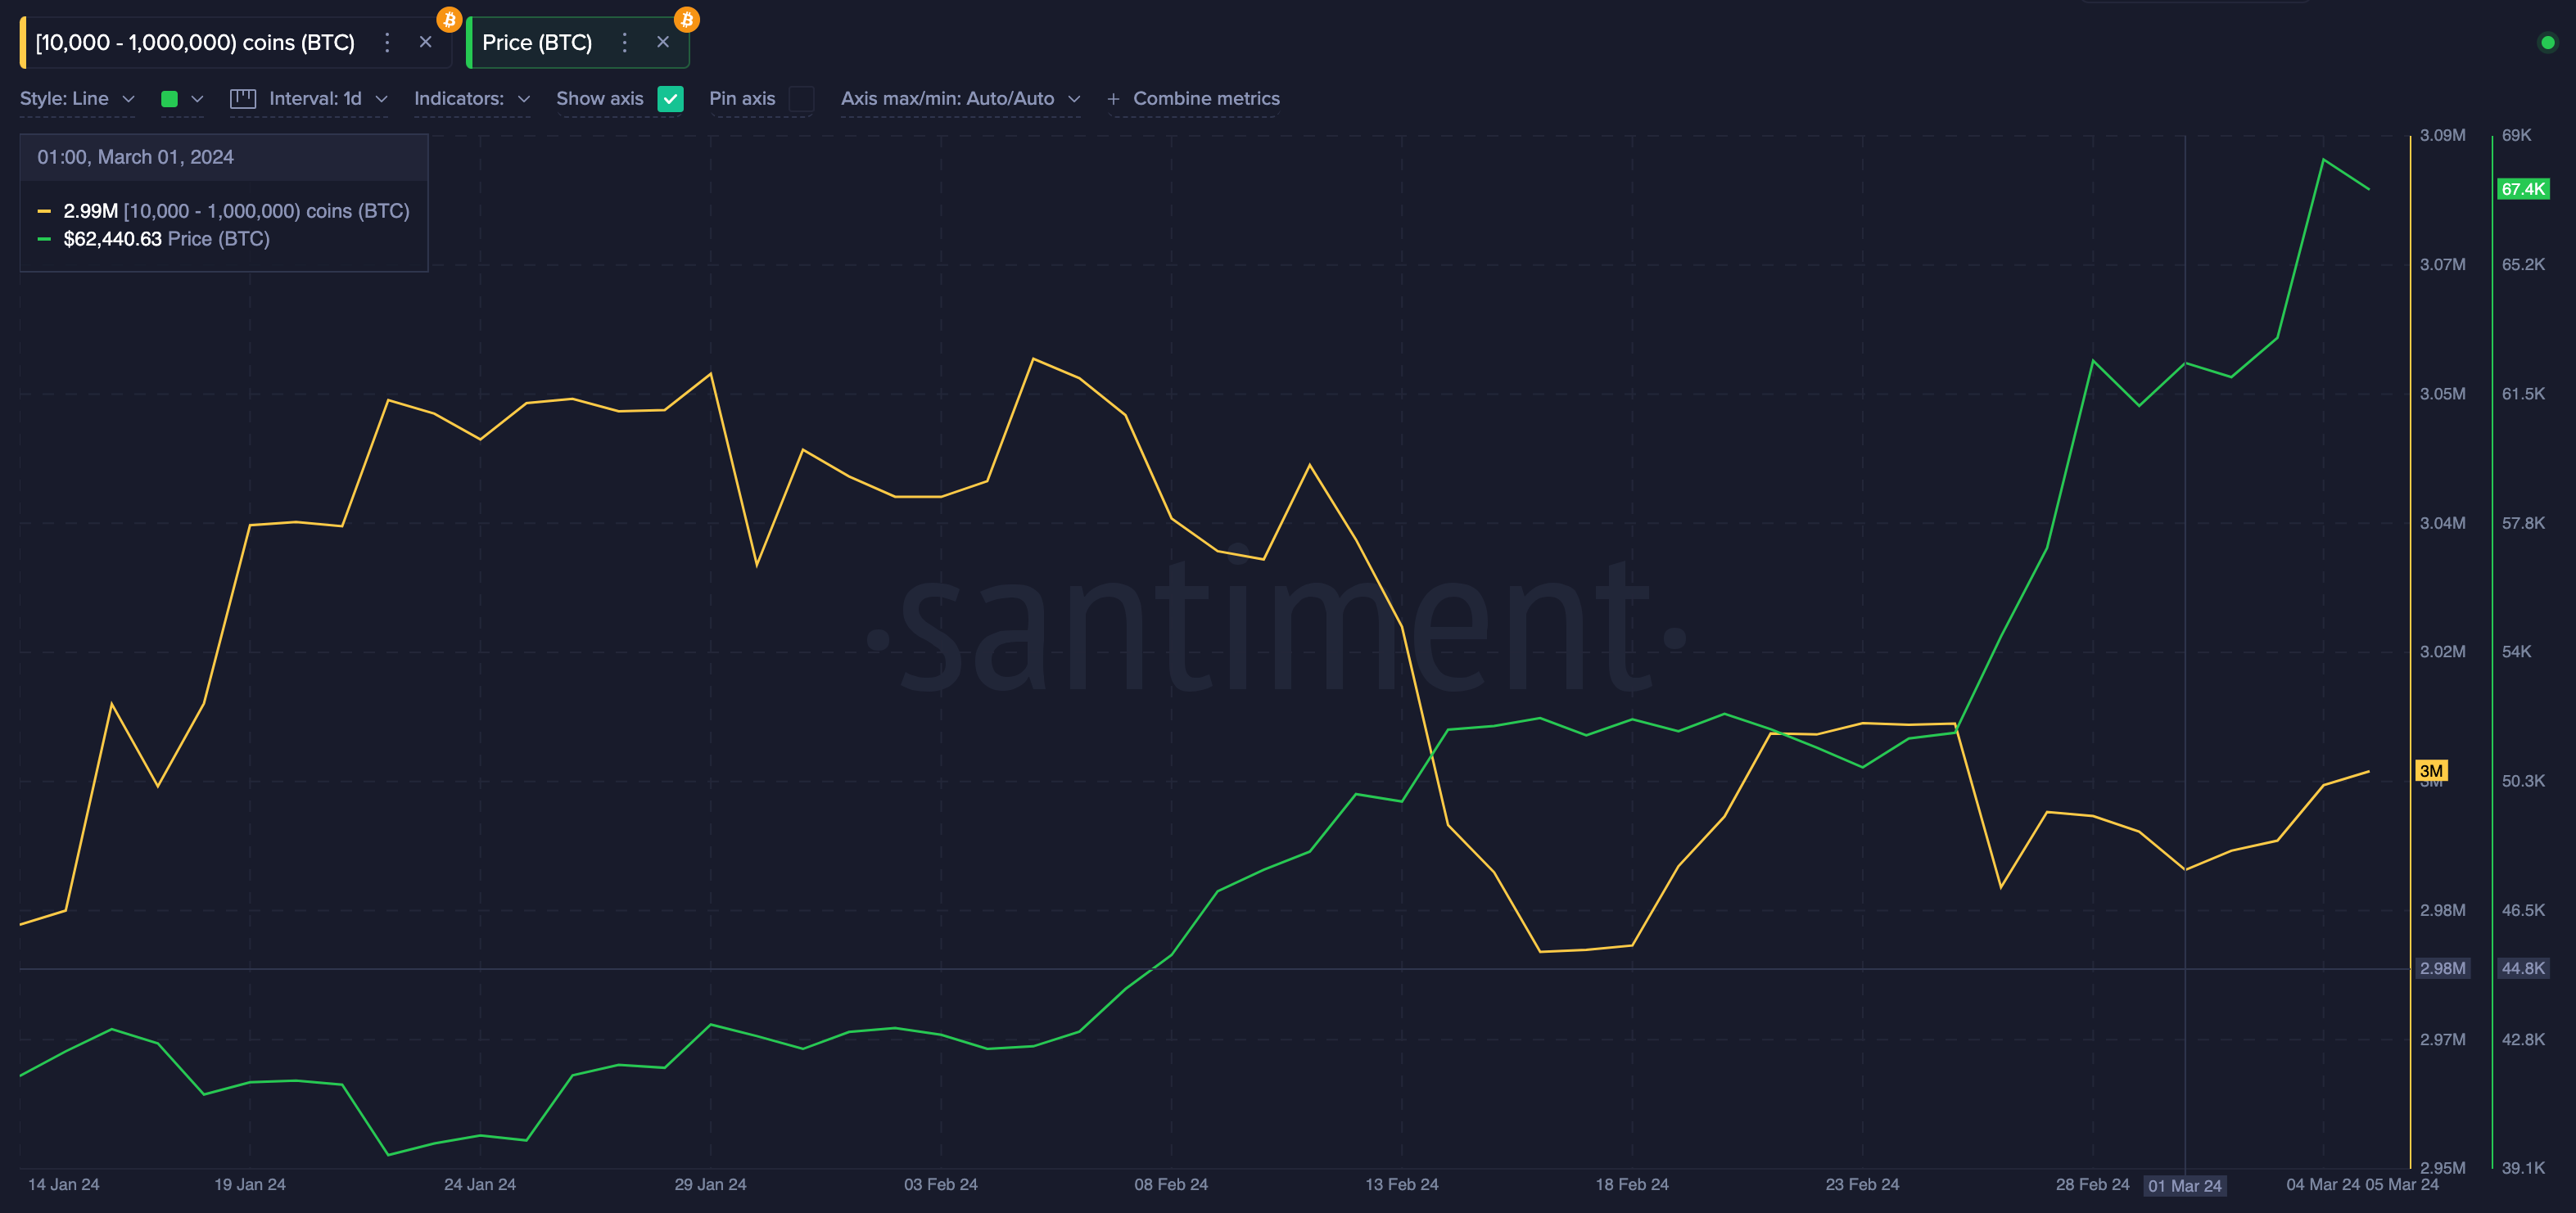The width and height of the screenshot is (2576, 1213).
Task: Click the Bitcoin badge on the coins metric
Action: (448, 17)
